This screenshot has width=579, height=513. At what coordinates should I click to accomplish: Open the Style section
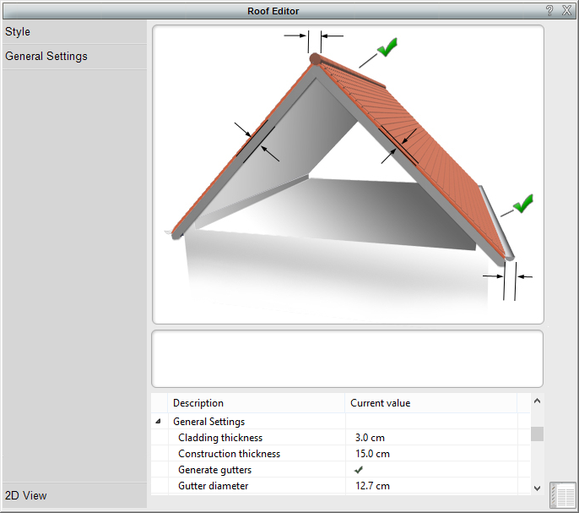pyautogui.click(x=74, y=32)
